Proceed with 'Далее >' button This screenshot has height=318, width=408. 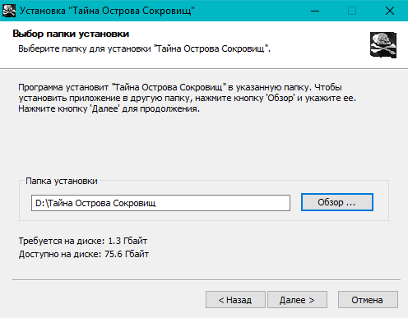[x=297, y=300]
